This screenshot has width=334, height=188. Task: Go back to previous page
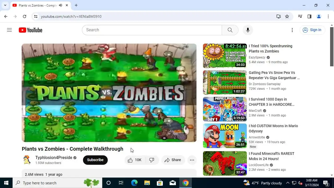pyautogui.click(x=6, y=16)
